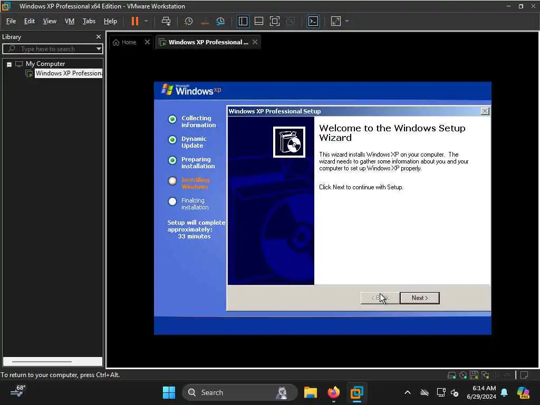Click the VMware Workstation taskbar icon

click(357, 392)
